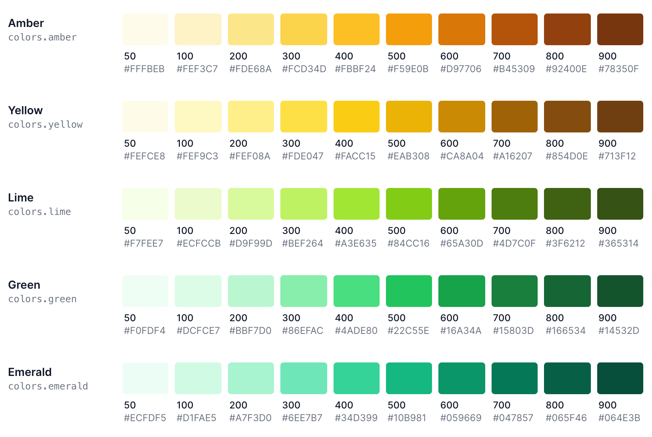Viewport: 652px width, 437px height.
Task: Select the Emerald 800 swatch
Action: pos(567,378)
